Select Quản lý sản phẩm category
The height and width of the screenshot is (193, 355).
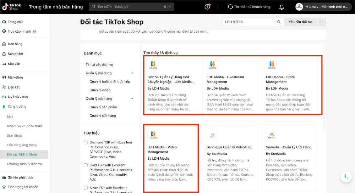103,107
